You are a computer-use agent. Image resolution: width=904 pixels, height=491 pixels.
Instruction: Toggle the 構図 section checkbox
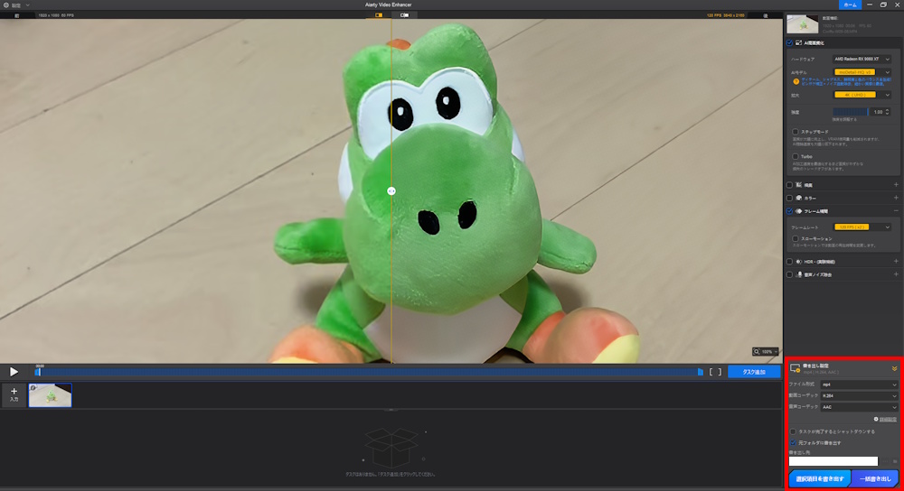coord(790,185)
